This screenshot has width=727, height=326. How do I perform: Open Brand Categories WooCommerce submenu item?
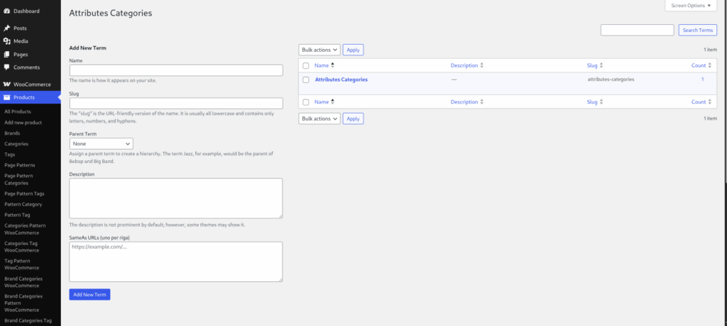click(x=23, y=282)
